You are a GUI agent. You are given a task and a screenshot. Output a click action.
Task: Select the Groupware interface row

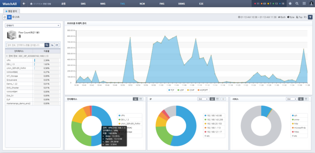(x=33, y=80)
